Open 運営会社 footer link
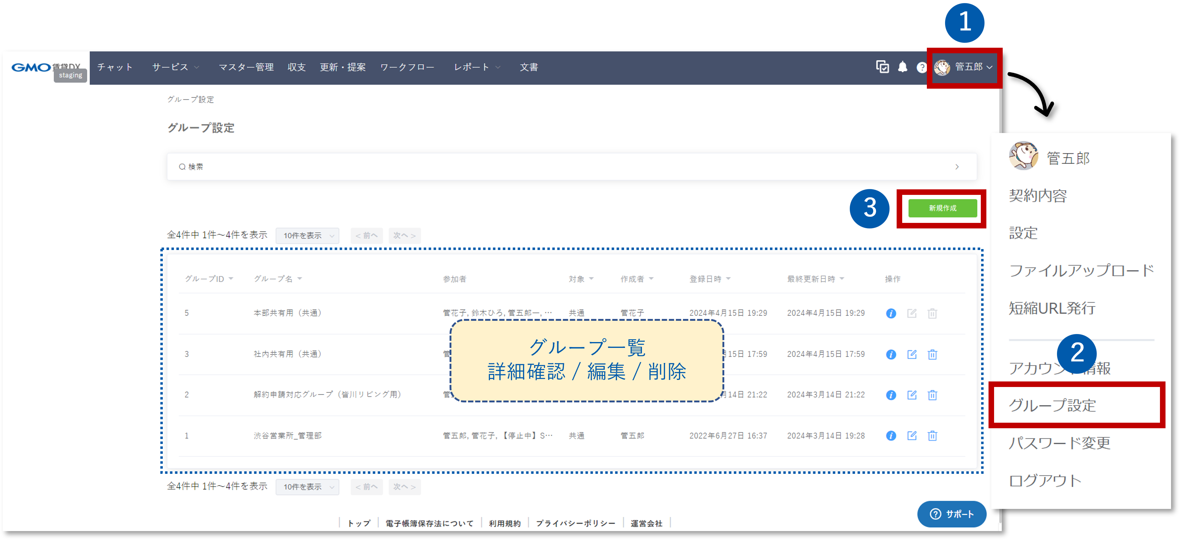The image size is (1180, 540). [x=646, y=523]
